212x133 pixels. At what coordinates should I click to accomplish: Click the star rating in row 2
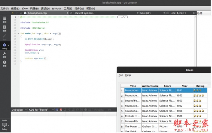pyautogui.click(x=199, y=96)
